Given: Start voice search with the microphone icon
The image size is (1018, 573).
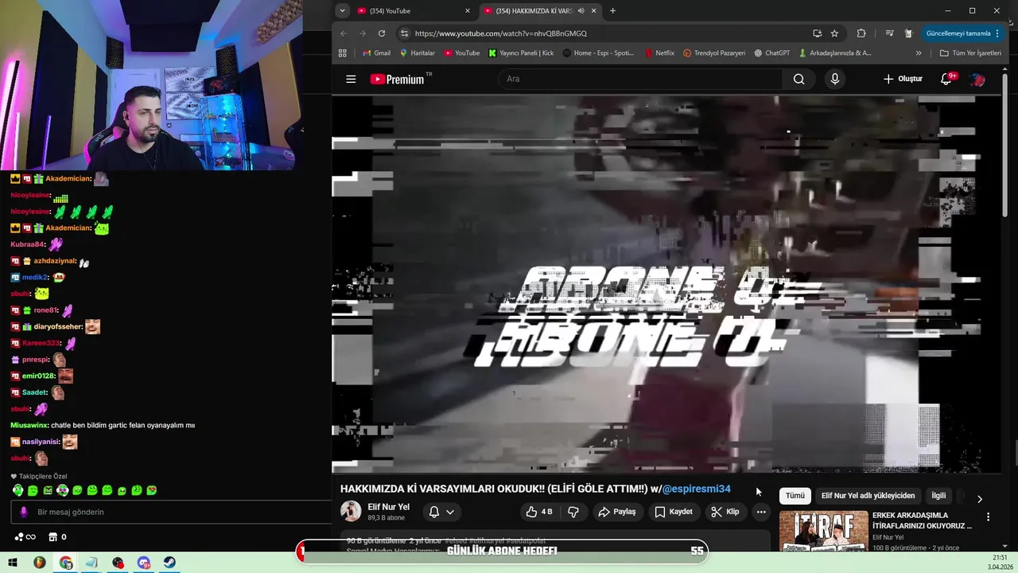Looking at the screenshot, I should (x=834, y=79).
